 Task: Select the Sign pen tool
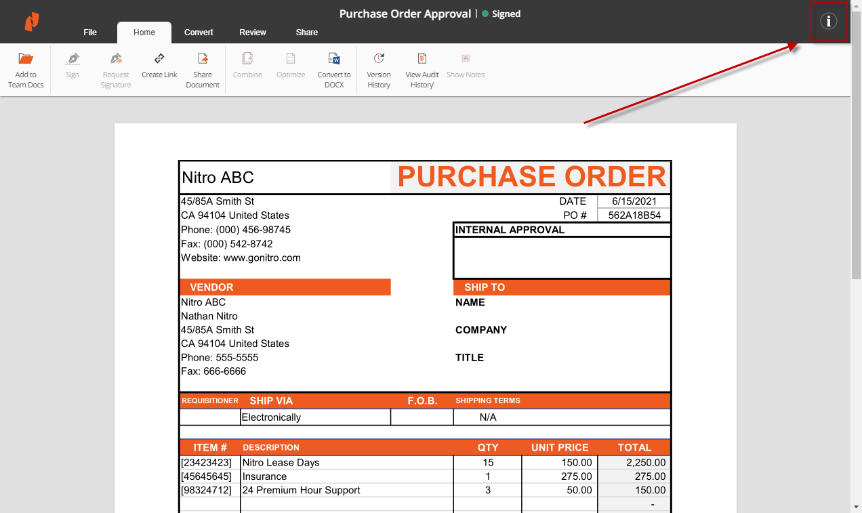pyautogui.click(x=73, y=59)
